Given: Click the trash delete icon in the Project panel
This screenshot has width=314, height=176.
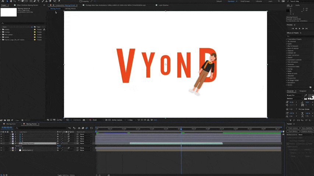Looking at the screenshot, I should tap(22, 120).
